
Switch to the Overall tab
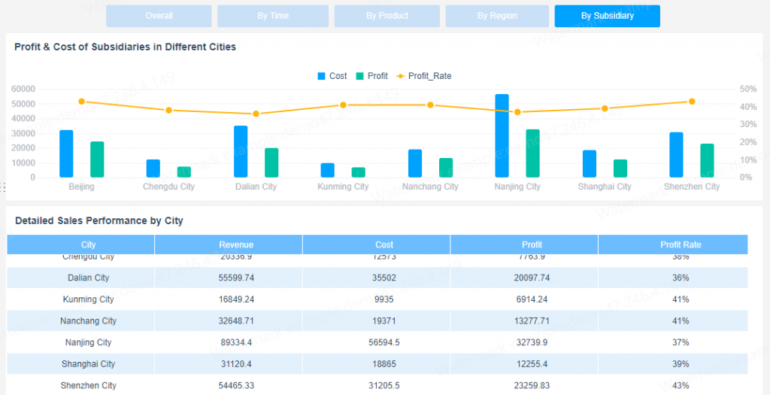(x=159, y=16)
